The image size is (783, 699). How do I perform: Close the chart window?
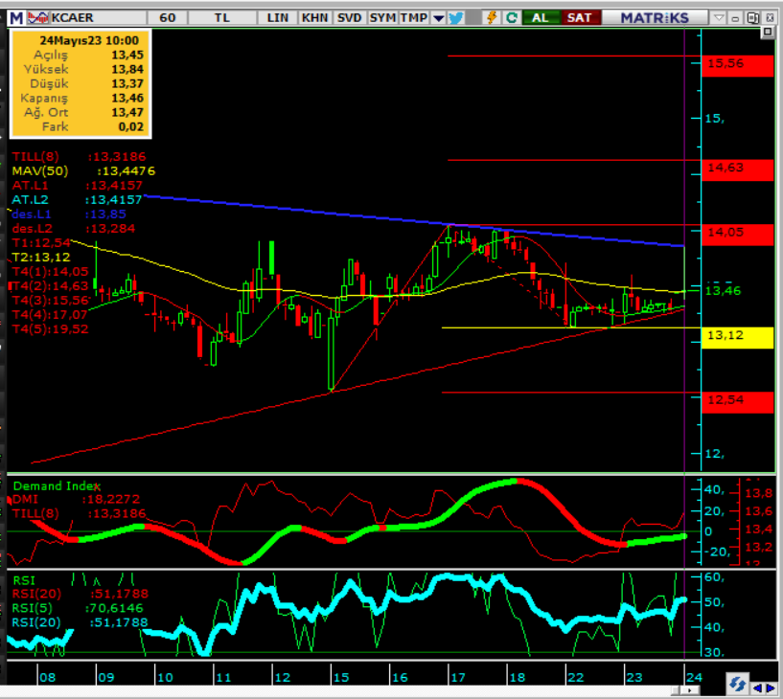click(770, 18)
